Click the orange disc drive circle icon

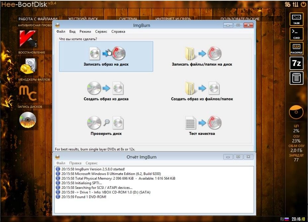296,112
